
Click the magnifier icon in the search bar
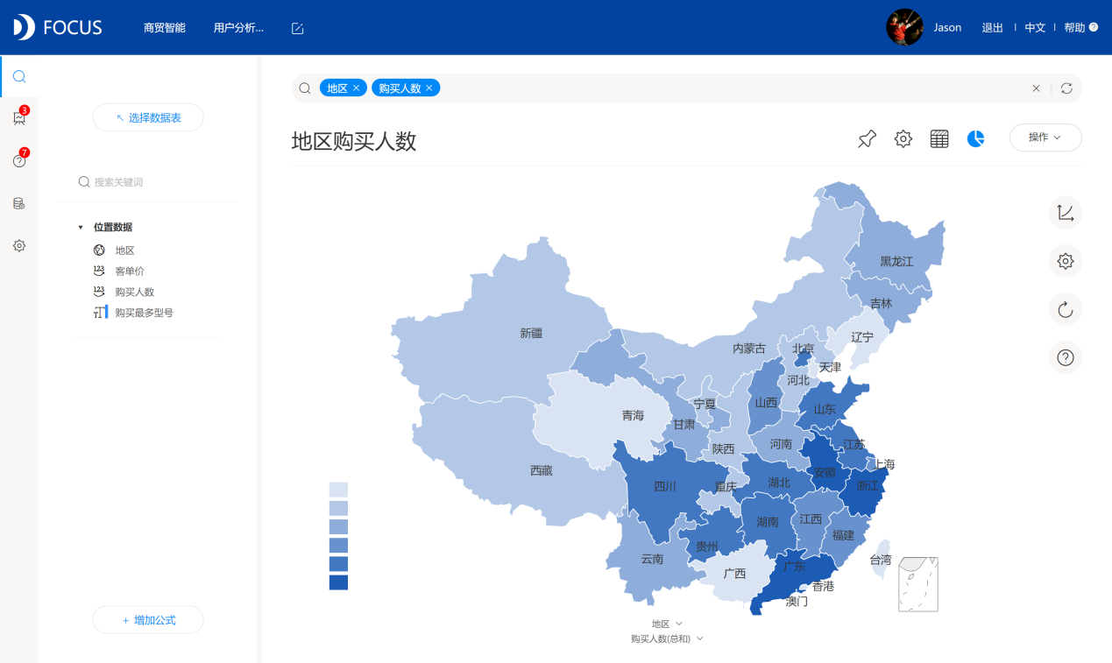(305, 88)
